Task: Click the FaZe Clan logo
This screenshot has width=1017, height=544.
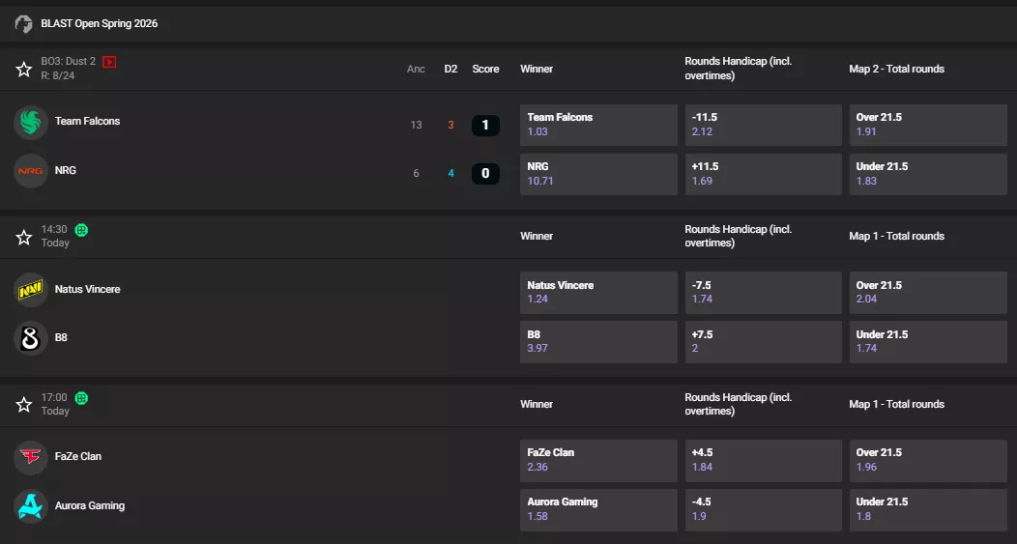Action: click(x=31, y=457)
